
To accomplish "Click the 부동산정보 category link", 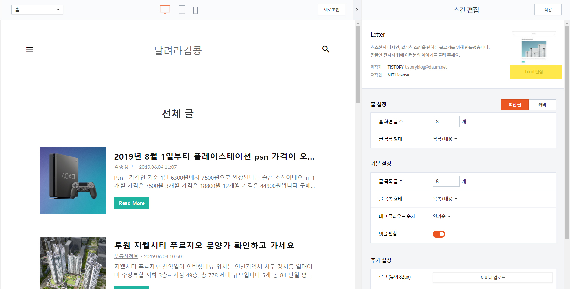I will 126,256.
